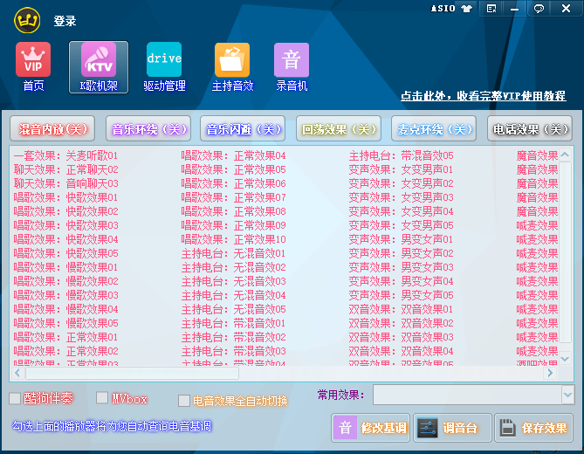
Task: Check the MVbox checkbox
Action: (x=102, y=397)
